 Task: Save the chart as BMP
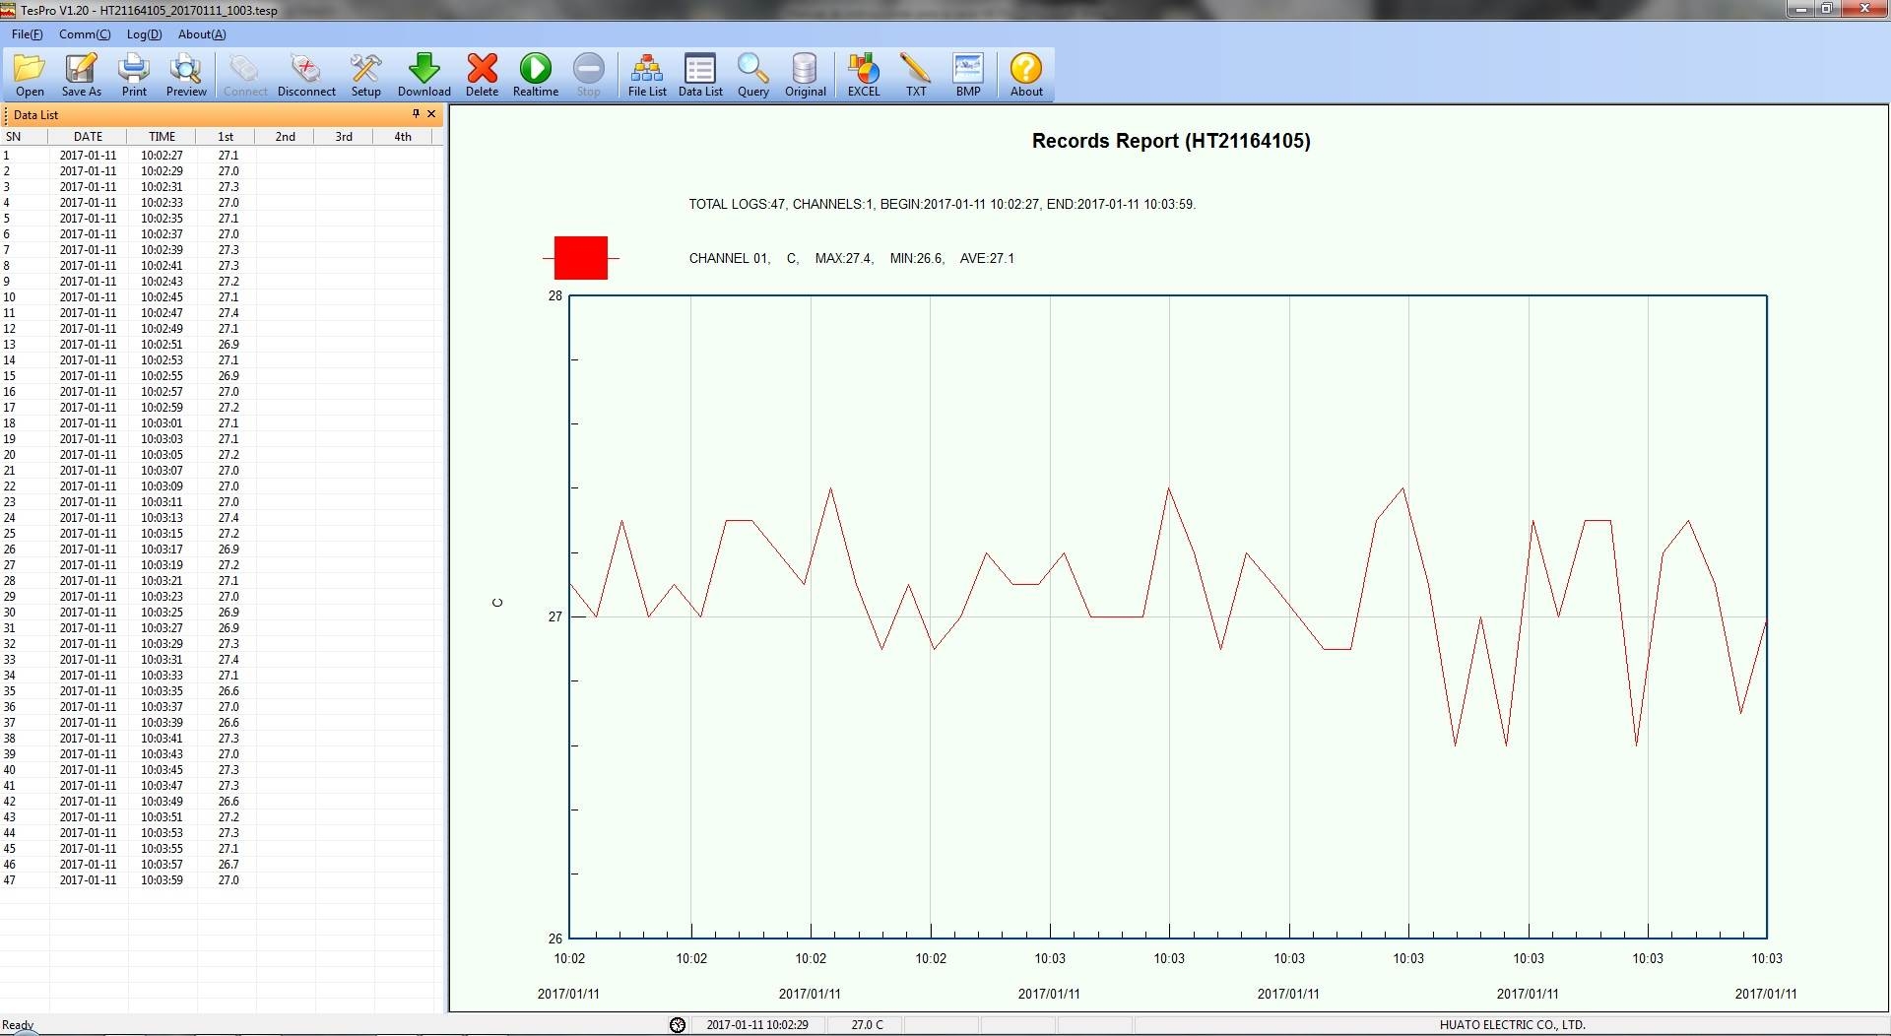click(967, 75)
